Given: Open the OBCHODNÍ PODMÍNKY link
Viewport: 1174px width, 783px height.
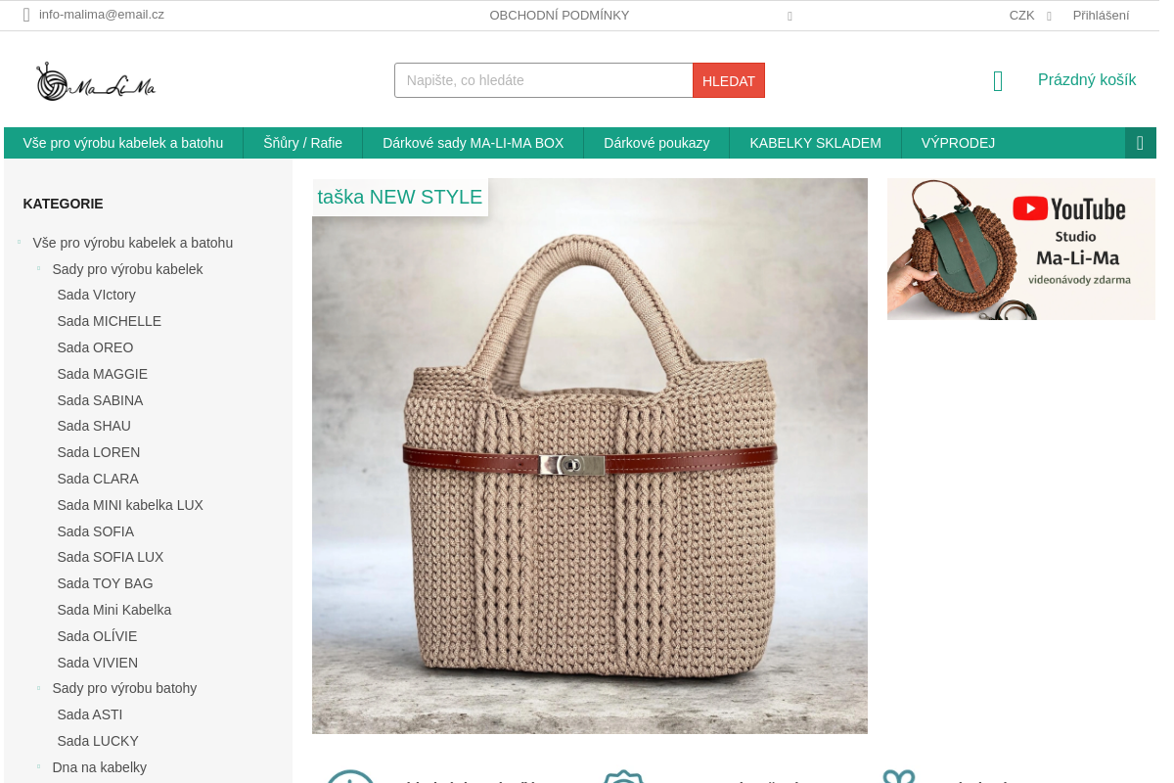Looking at the screenshot, I should pyautogui.click(x=560, y=16).
